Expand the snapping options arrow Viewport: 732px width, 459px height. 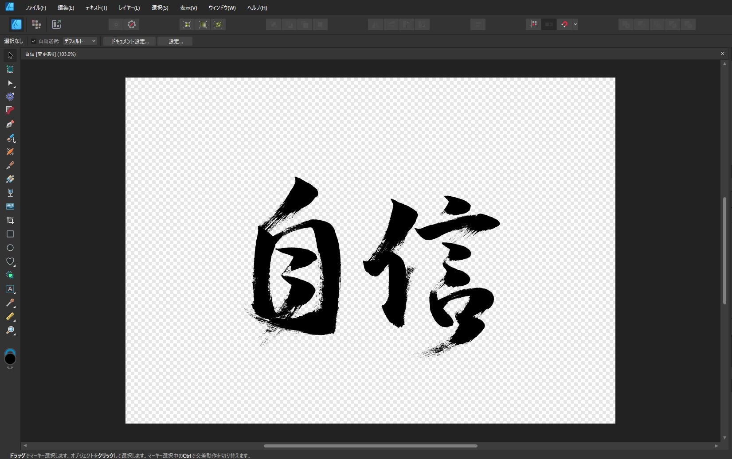(575, 24)
